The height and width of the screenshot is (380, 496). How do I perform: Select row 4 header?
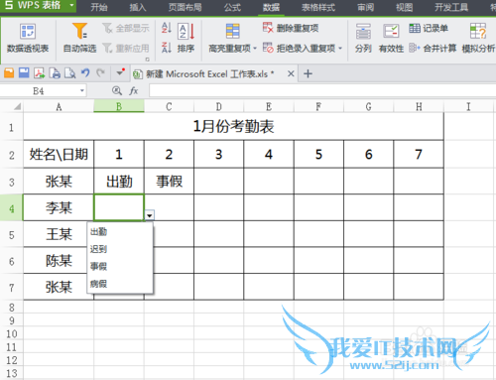[x=12, y=208]
